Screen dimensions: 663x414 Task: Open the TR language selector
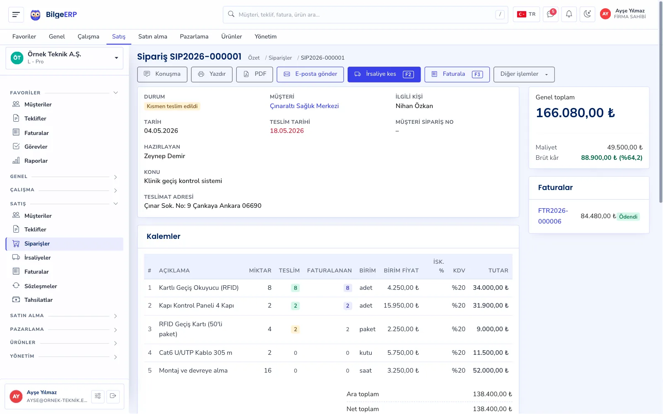(526, 14)
